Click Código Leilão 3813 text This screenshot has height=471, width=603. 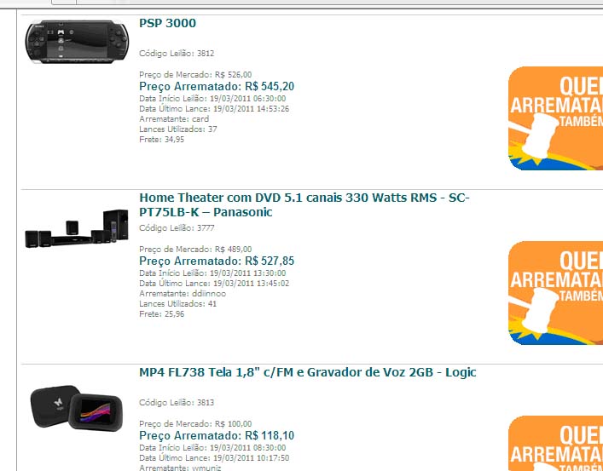coord(177,403)
